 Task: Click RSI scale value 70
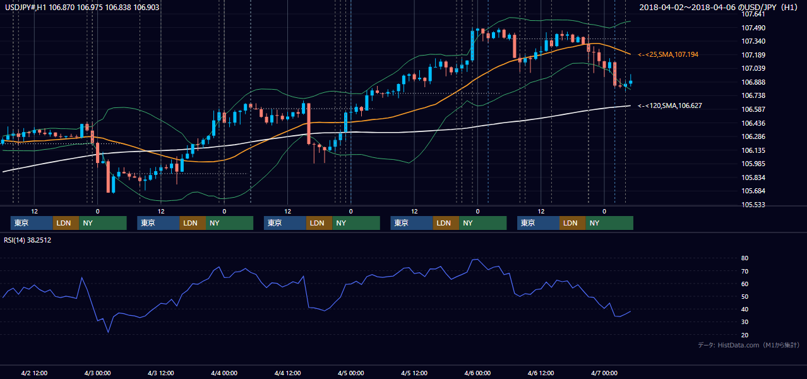(744, 271)
